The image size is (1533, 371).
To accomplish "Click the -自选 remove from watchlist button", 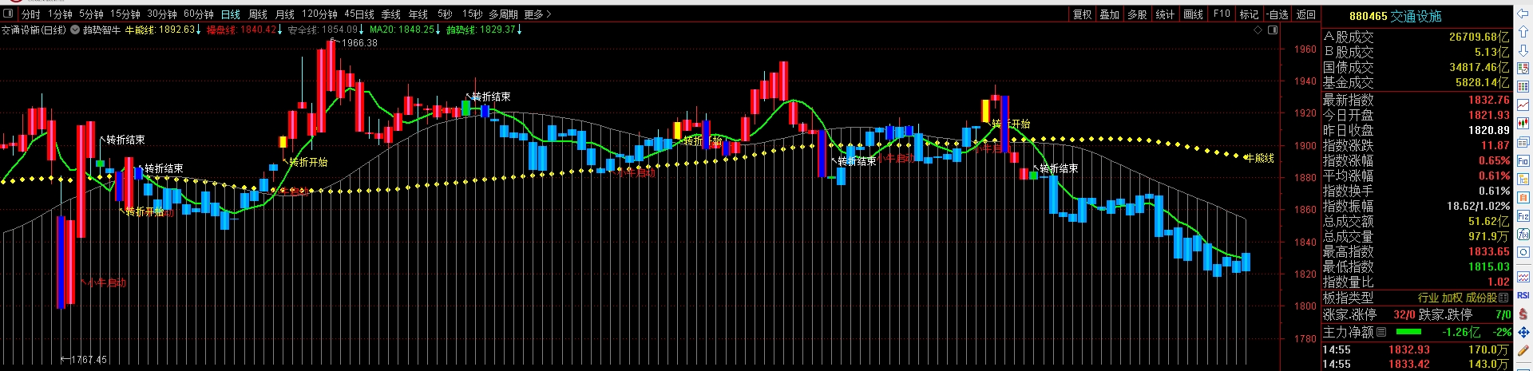I will (x=1277, y=14).
